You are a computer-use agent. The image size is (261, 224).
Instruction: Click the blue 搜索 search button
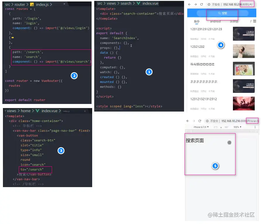pos(222,13)
